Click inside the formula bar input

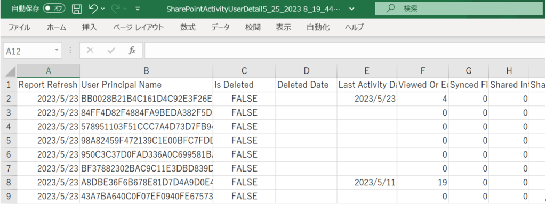[345, 51]
